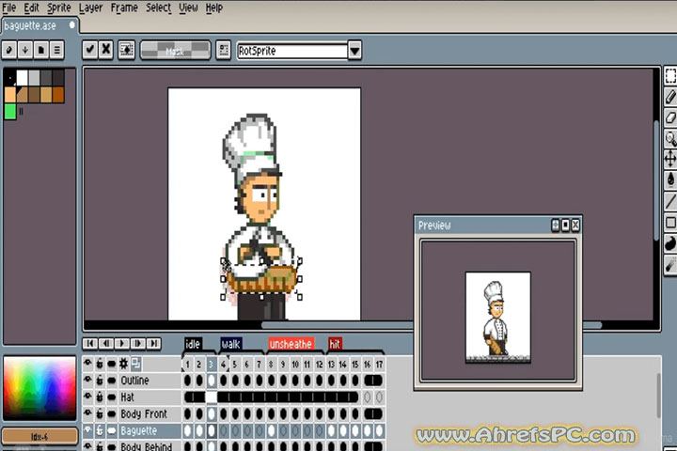This screenshot has height=451, width=677.
Task: Select the pencil tool
Action: pos(670,97)
